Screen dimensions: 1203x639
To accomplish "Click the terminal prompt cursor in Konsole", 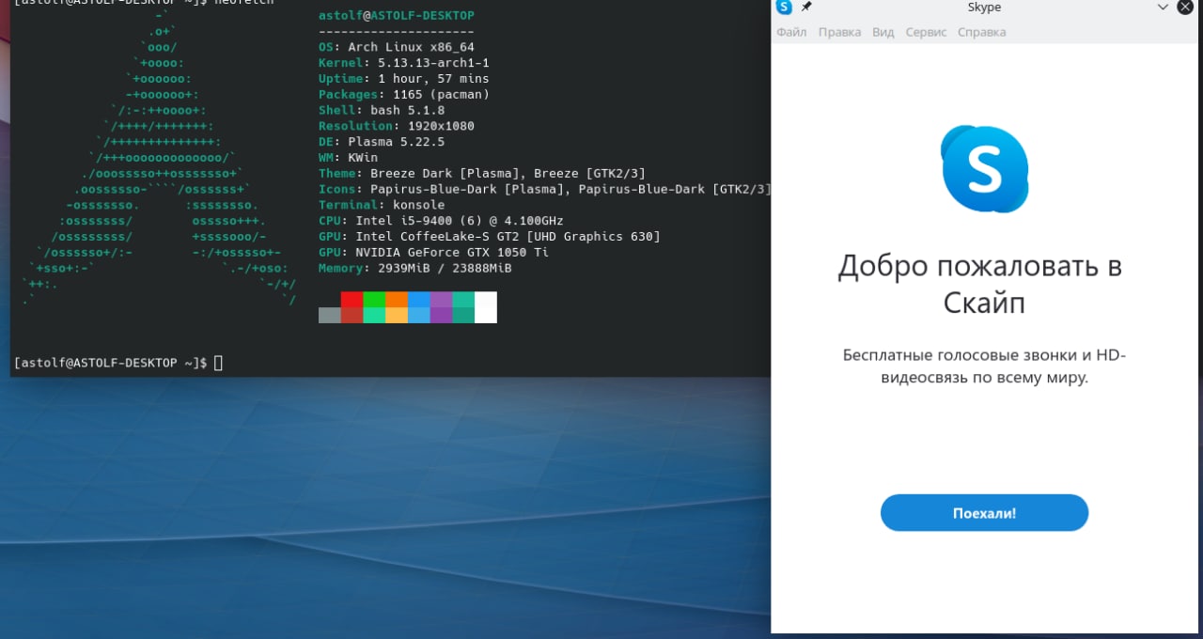I will coord(218,363).
